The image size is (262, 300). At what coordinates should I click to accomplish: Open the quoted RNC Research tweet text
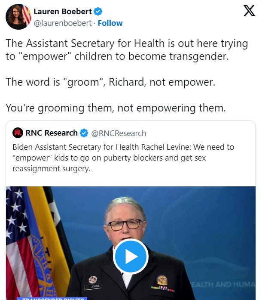[x=123, y=158]
